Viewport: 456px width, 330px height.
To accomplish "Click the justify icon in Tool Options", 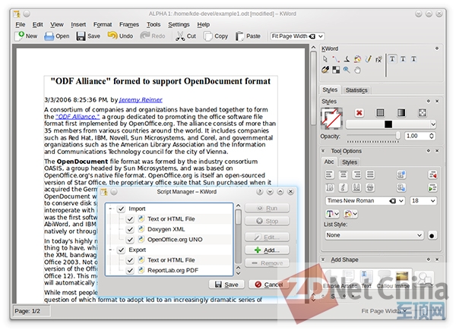I will 370,174.
